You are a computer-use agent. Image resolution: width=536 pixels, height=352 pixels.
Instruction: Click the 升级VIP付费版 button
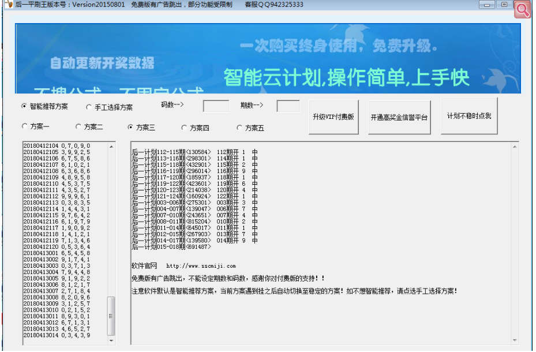[x=333, y=115]
